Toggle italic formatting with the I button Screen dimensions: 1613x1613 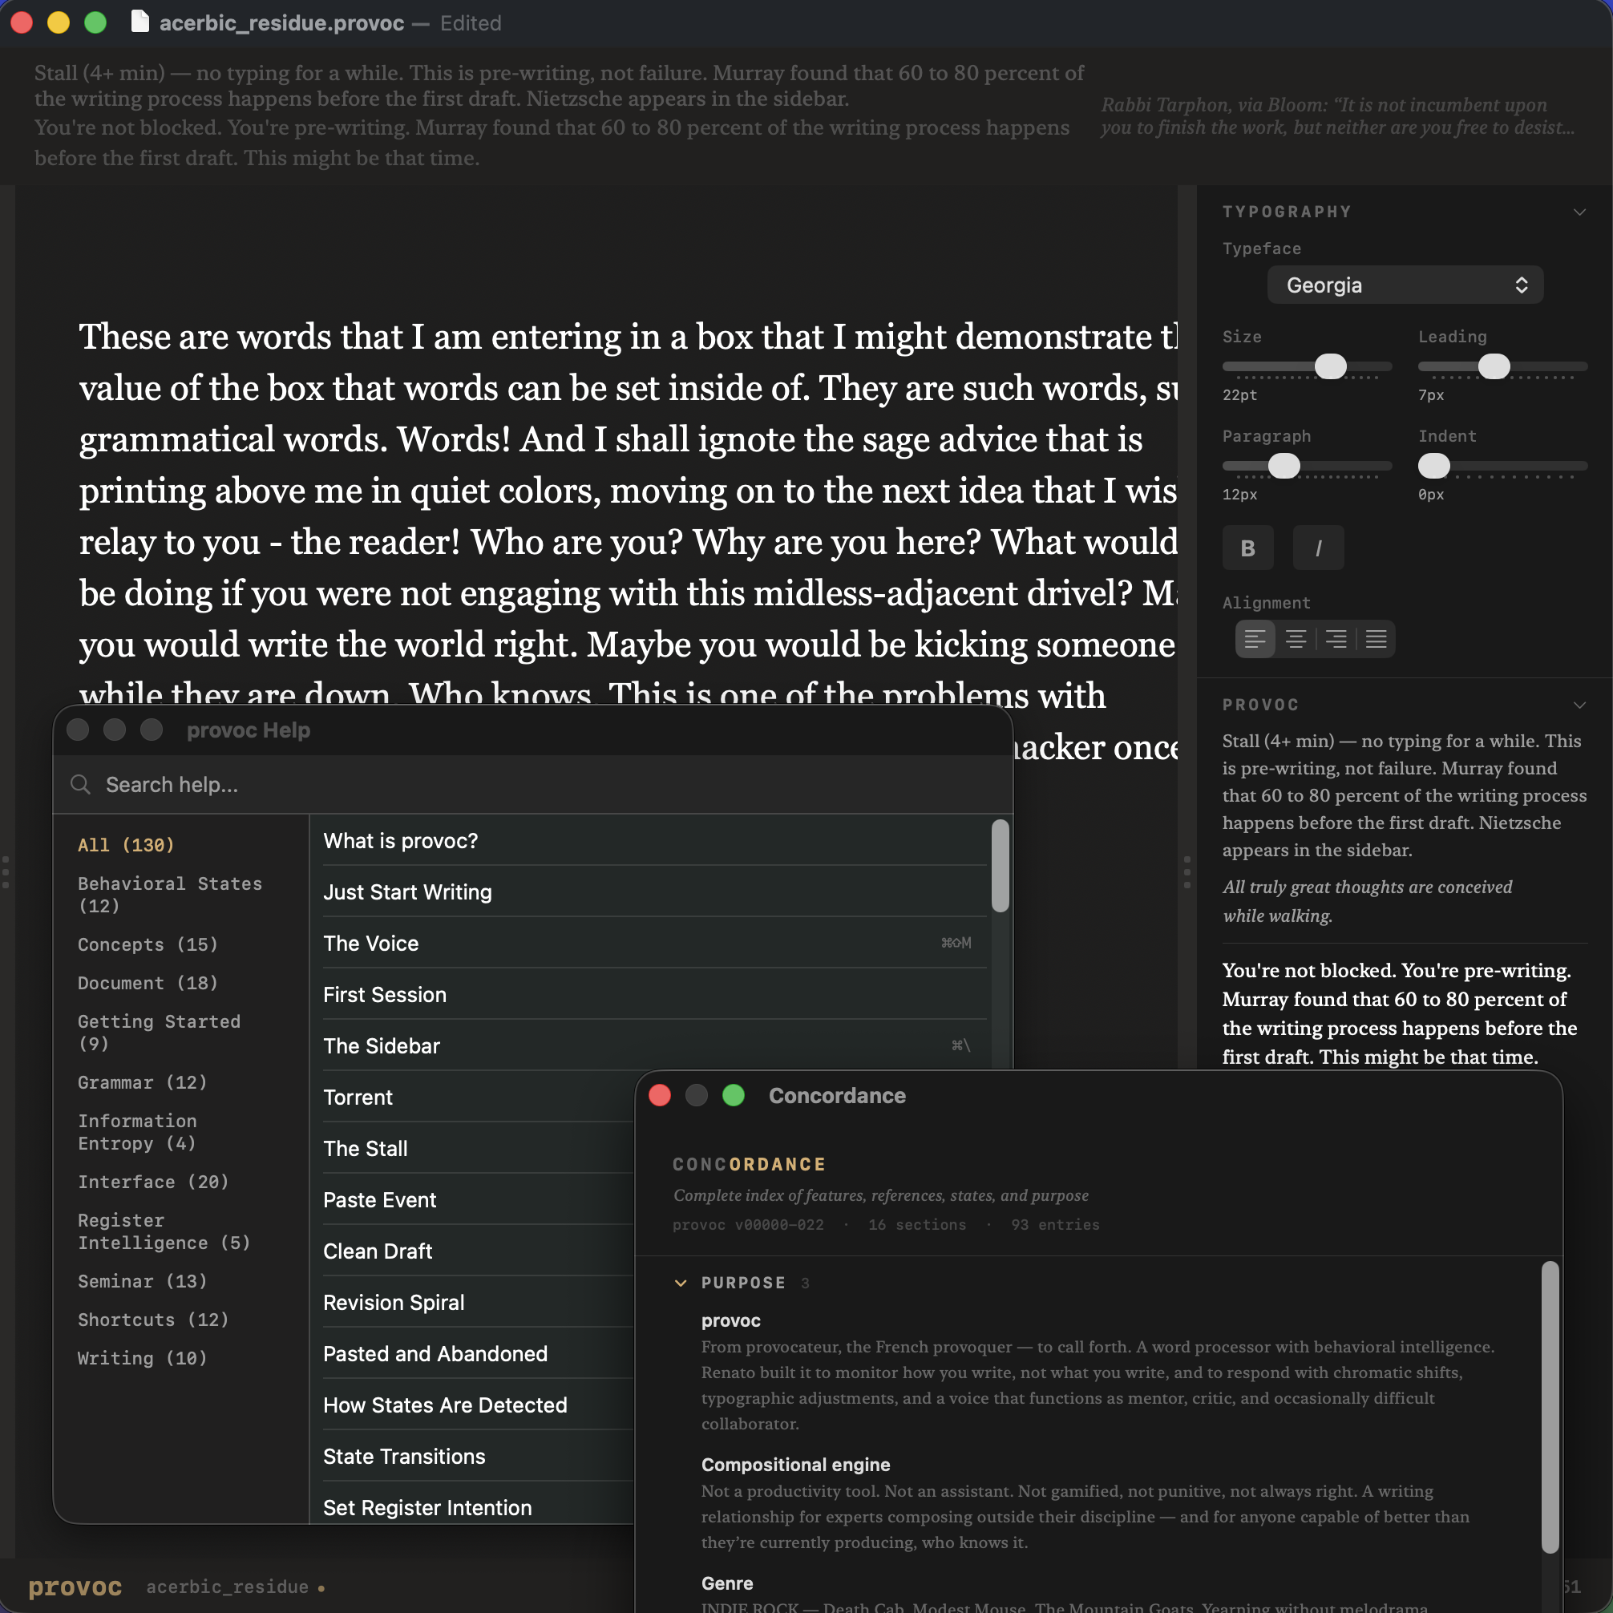pos(1317,548)
